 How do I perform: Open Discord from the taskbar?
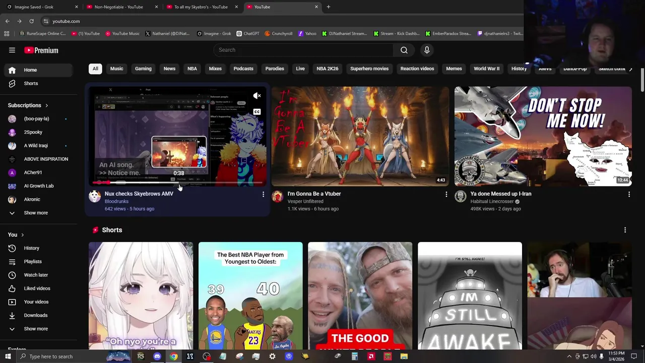coord(157,356)
